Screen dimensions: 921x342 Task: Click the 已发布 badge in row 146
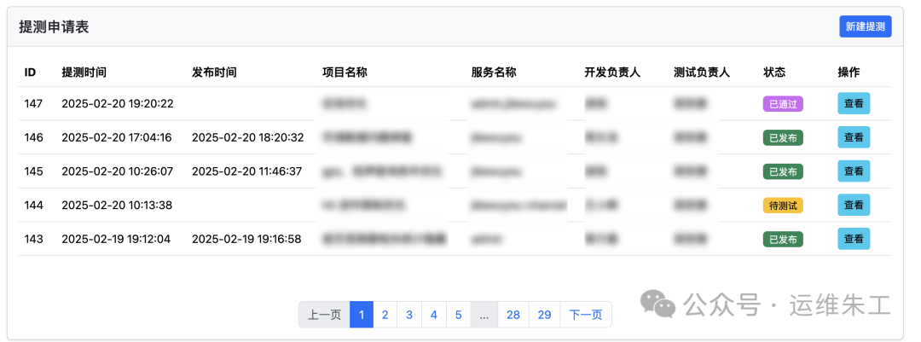tap(783, 137)
